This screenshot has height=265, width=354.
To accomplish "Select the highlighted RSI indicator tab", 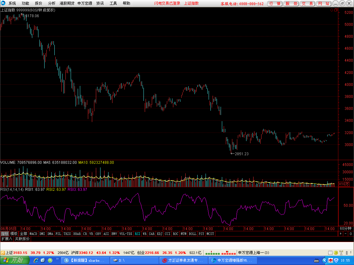I will pos(137,234).
